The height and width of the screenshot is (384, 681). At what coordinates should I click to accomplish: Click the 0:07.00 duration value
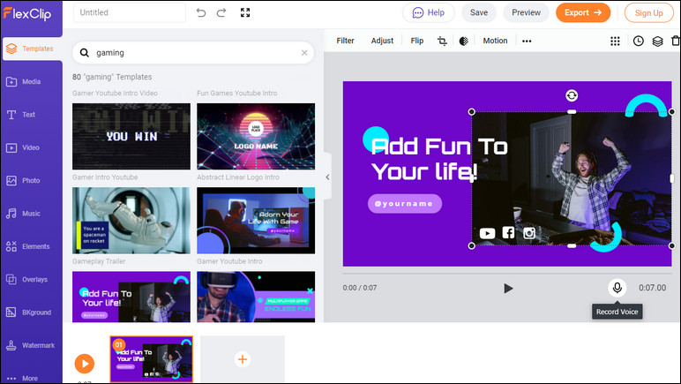[x=652, y=288]
